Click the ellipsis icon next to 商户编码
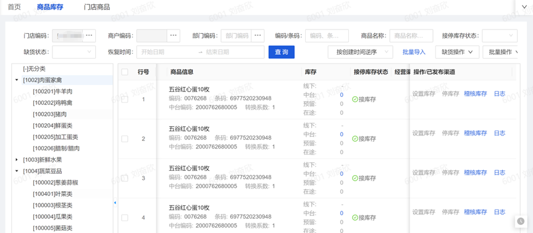Viewport: 533px width, 233px height. pyautogui.click(x=173, y=36)
